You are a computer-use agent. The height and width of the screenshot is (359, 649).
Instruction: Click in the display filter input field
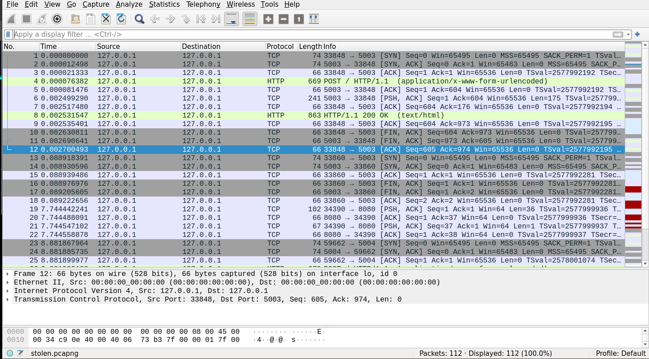[x=310, y=35]
